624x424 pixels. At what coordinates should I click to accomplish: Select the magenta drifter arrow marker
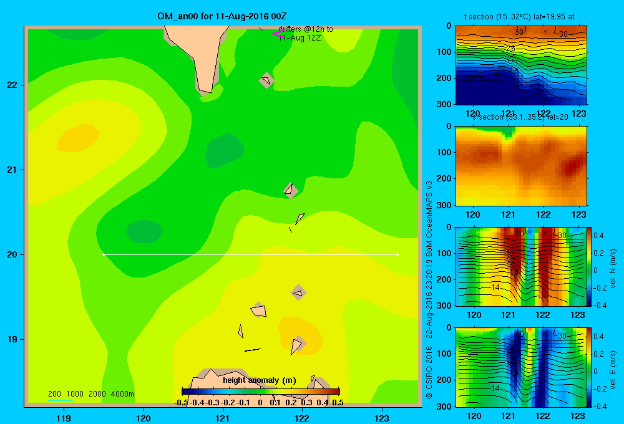click(278, 34)
